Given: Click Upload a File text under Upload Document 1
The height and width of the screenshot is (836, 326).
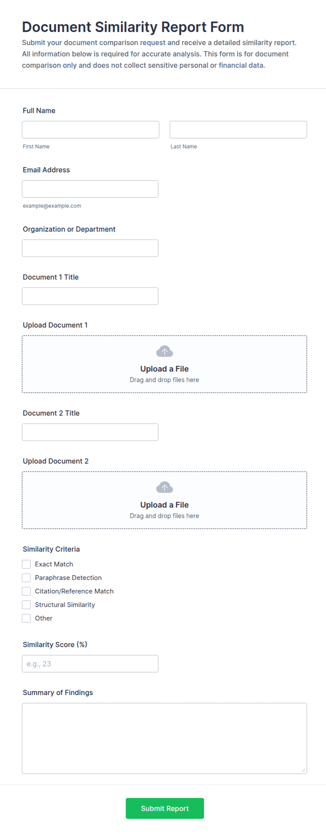Looking at the screenshot, I should 164,369.
